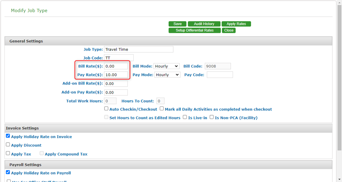
Task: Tick the Apply Tax checkbox
Action: pyautogui.click(x=8, y=153)
